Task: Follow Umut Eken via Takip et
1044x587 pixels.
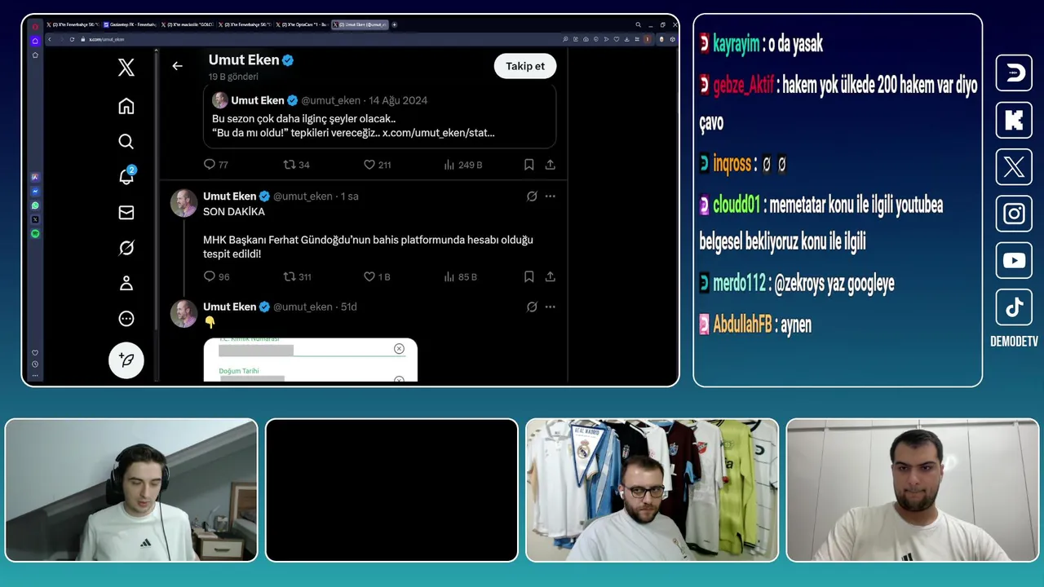Action: point(524,66)
